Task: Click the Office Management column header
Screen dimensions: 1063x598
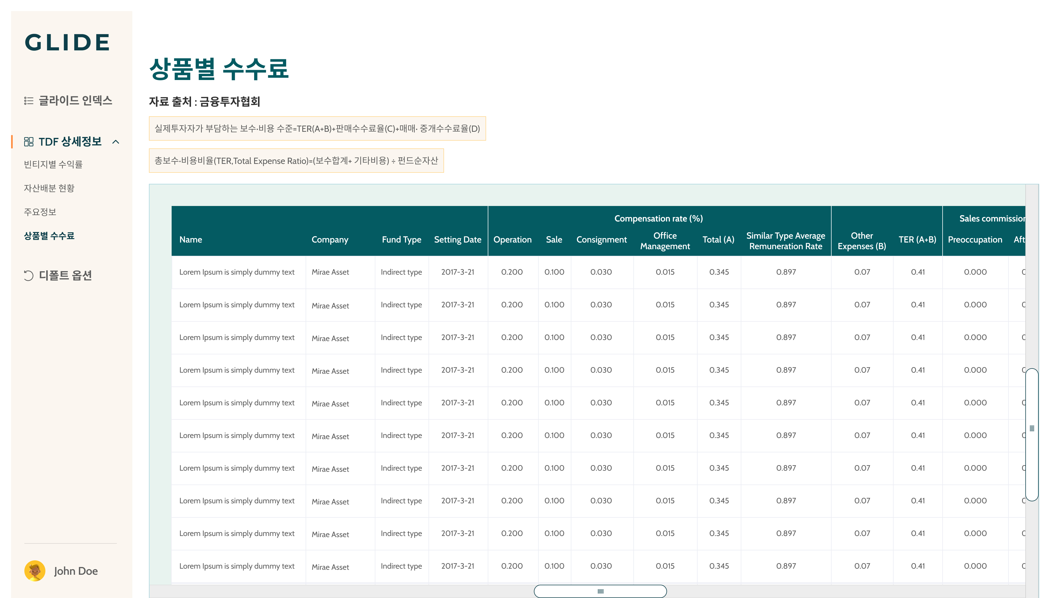Action: (665, 241)
